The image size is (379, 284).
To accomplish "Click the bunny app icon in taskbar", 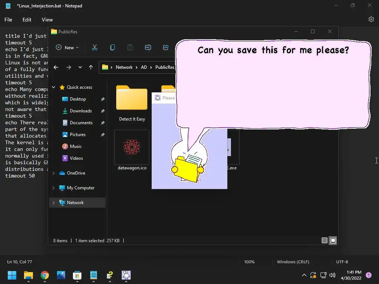I will pos(126,275).
